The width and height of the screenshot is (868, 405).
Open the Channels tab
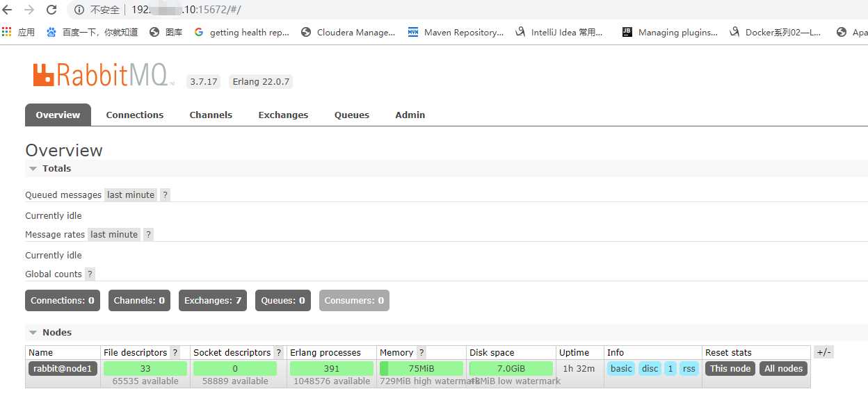click(211, 115)
